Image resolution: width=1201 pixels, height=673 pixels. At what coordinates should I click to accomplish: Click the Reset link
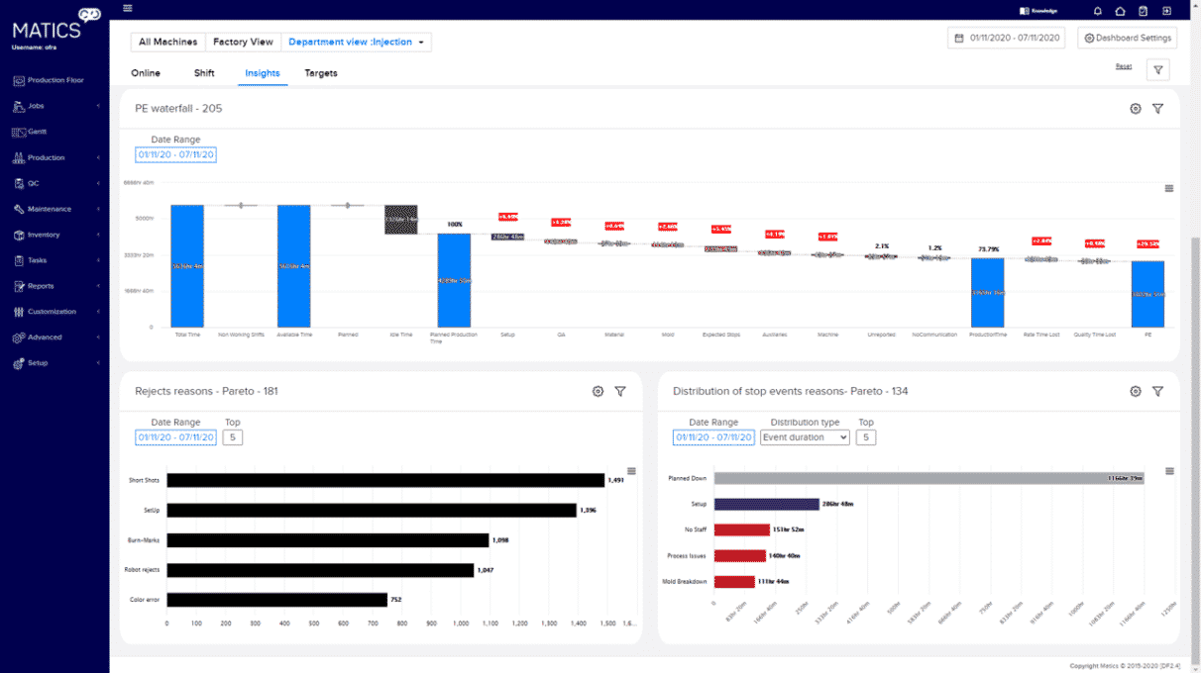(1124, 66)
